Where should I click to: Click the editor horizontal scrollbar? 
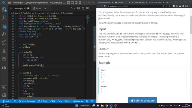[47, 98]
